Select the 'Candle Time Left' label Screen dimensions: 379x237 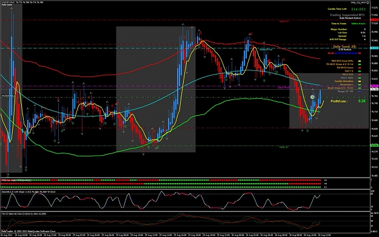pyautogui.click(x=337, y=9)
